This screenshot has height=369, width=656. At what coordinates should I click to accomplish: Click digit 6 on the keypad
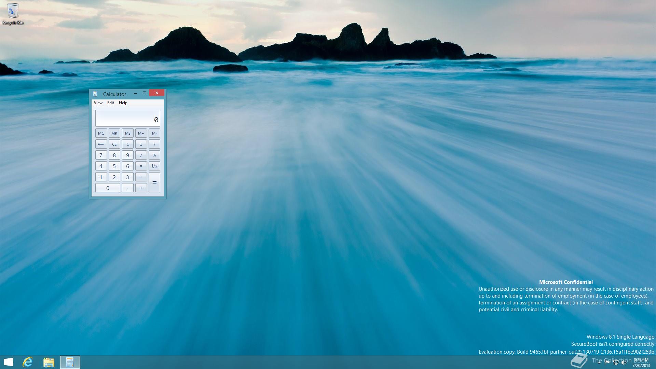click(x=127, y=166)
